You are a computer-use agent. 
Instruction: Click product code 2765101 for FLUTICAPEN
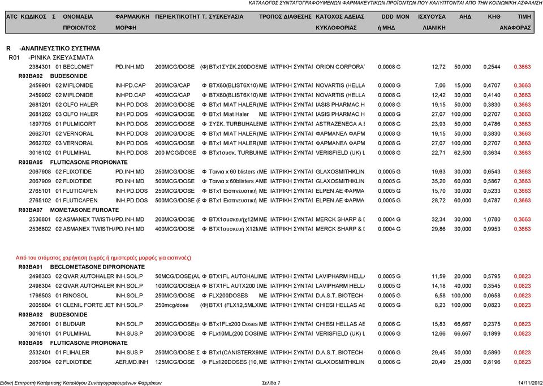click(40, 191)
